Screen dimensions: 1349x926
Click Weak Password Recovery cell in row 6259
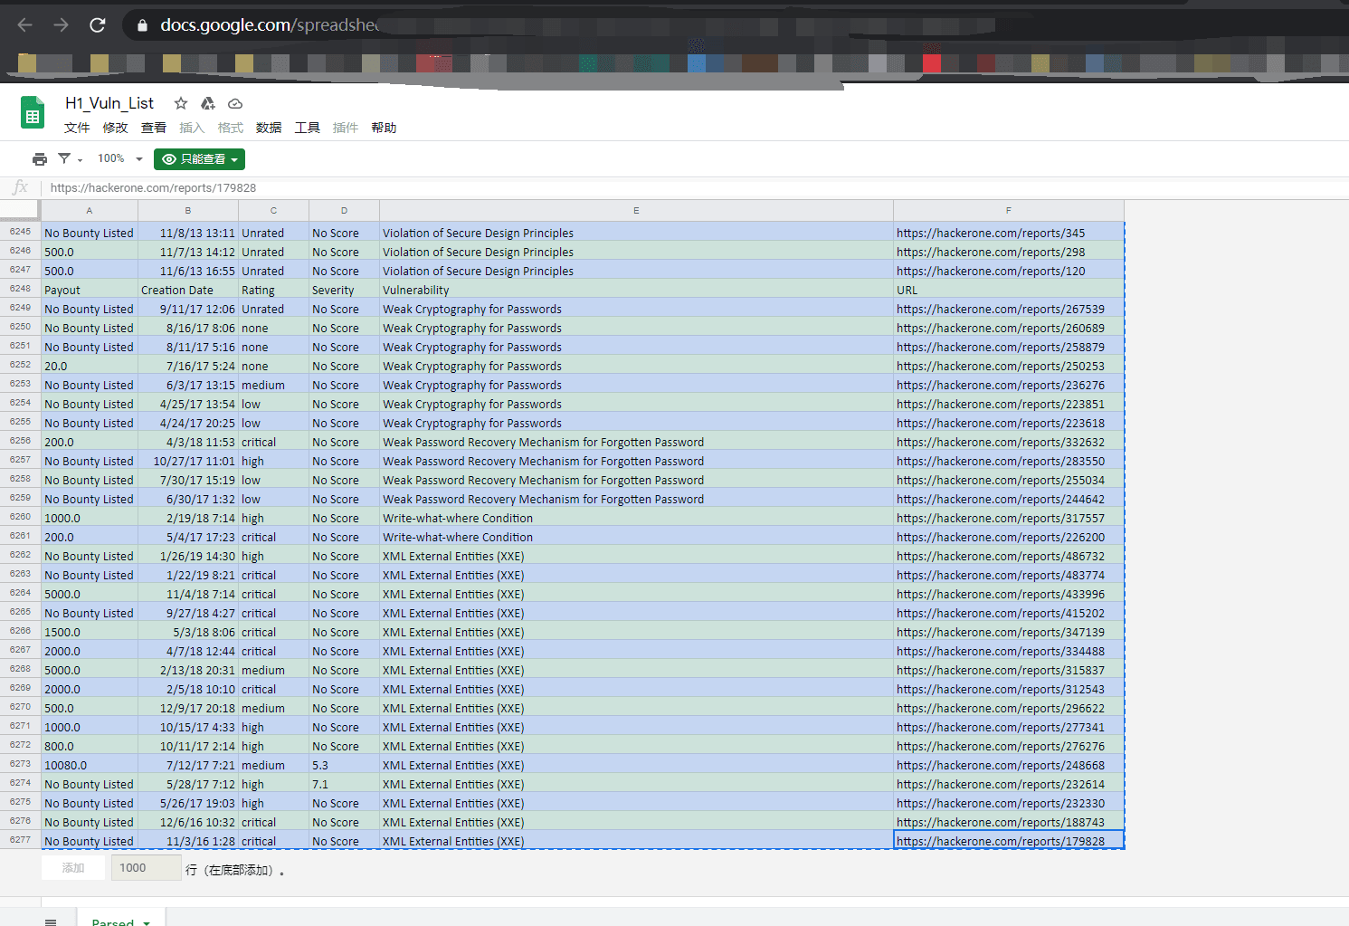click(636, 500)
